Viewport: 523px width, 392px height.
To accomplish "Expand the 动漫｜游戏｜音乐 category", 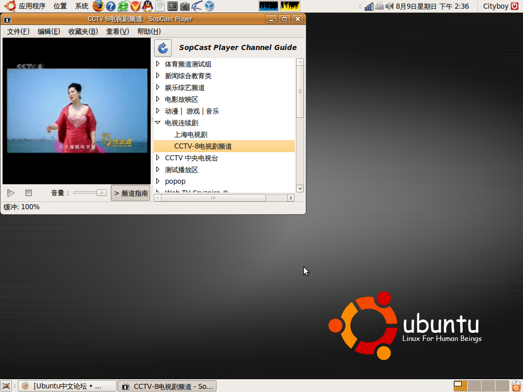I will 158,111.
